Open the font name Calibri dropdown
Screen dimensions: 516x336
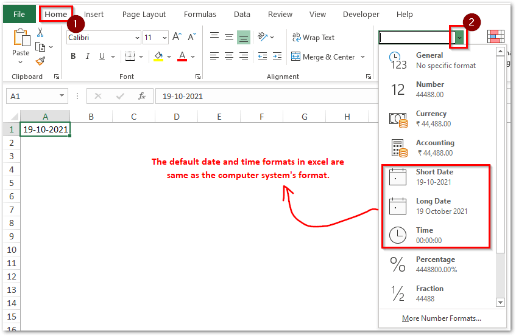tap(137, 38)
